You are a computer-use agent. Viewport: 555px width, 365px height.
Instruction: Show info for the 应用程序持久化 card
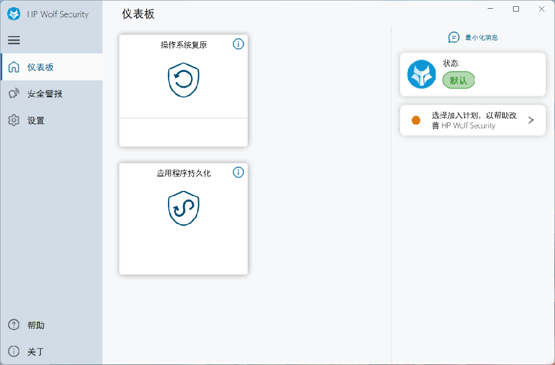(x=238, y=172)
